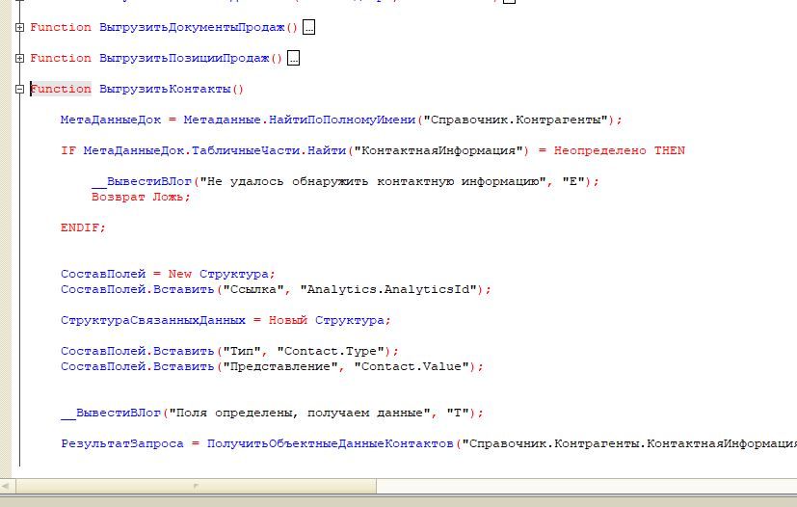Image resolution: width=797 pixels, height=507 pixels.
Task: Click the name ВыгрузитьКонтакты
Action: (x=165, y=89)
